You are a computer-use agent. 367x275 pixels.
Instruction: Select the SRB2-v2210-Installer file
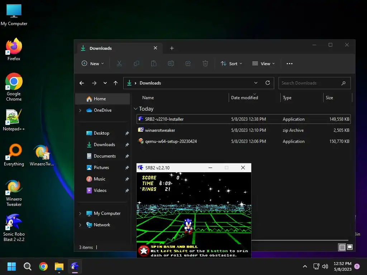pyautogui.click(x=243, y=119)
